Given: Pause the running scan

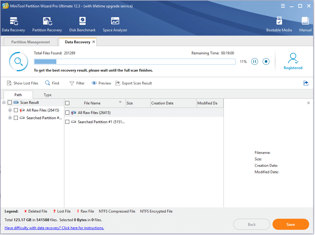Looking at the screenshot, I should pos(254,61).
